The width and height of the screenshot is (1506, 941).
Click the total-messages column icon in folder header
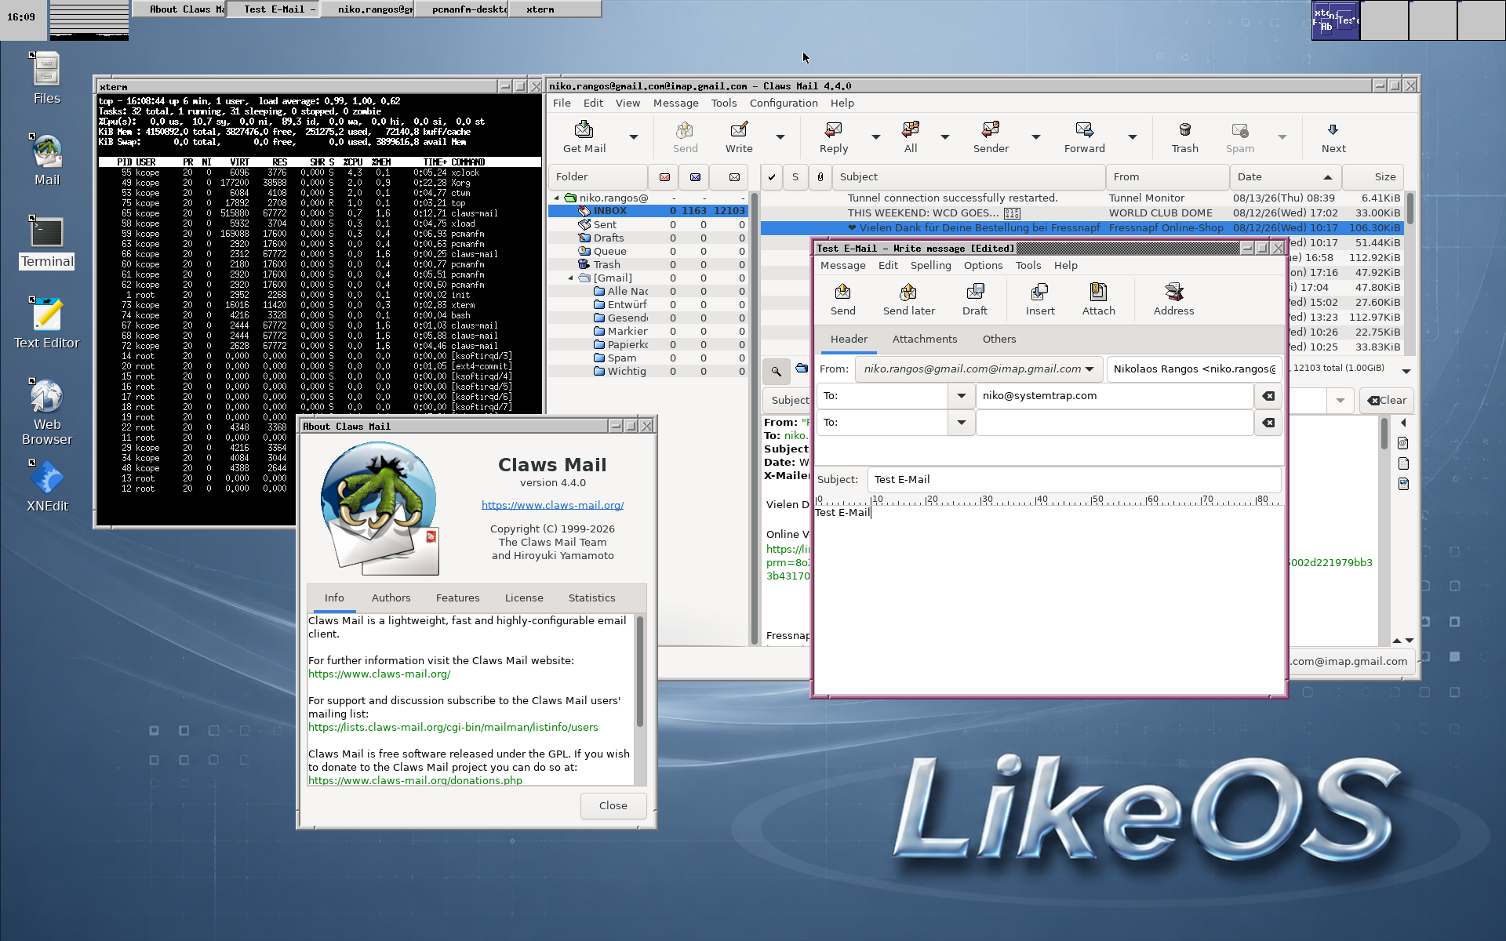click(x=734, y=177)
